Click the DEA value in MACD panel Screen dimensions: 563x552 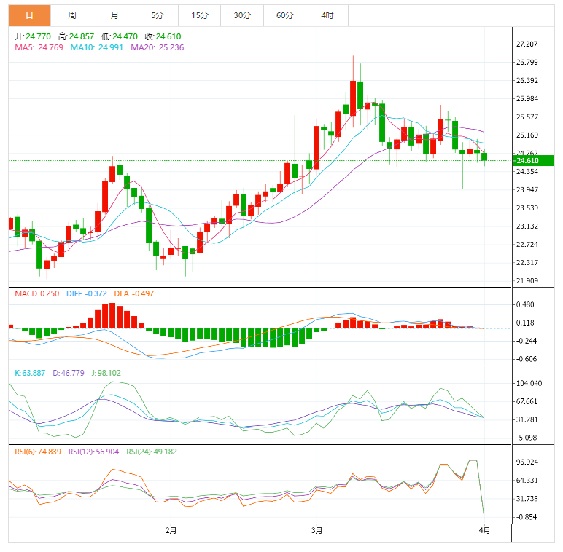coord(133,293)
